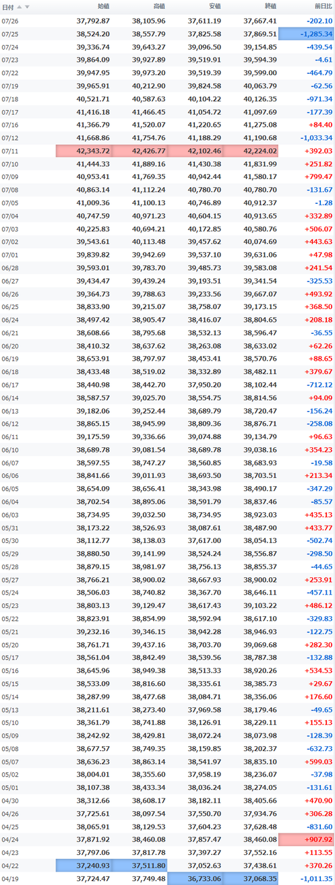Sort dates descending with the down arrow
This screenshot has width=335, height=885.
pyautogui.click(x=27, y=7)
